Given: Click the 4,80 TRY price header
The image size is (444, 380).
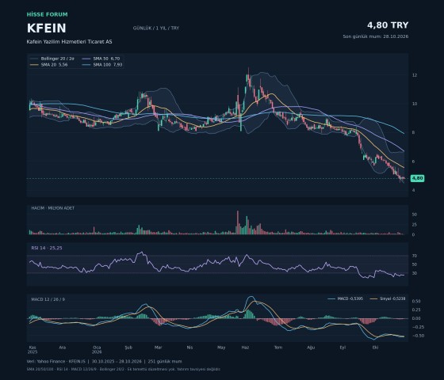Looking at the screenshot, I should (x=388, y=25).
